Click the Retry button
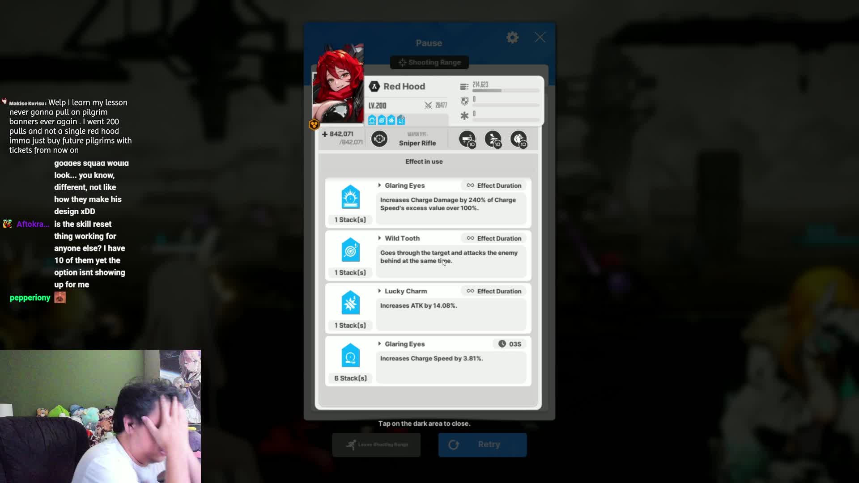This screenshot has height=483, width=859. click(x=482, y=445)
